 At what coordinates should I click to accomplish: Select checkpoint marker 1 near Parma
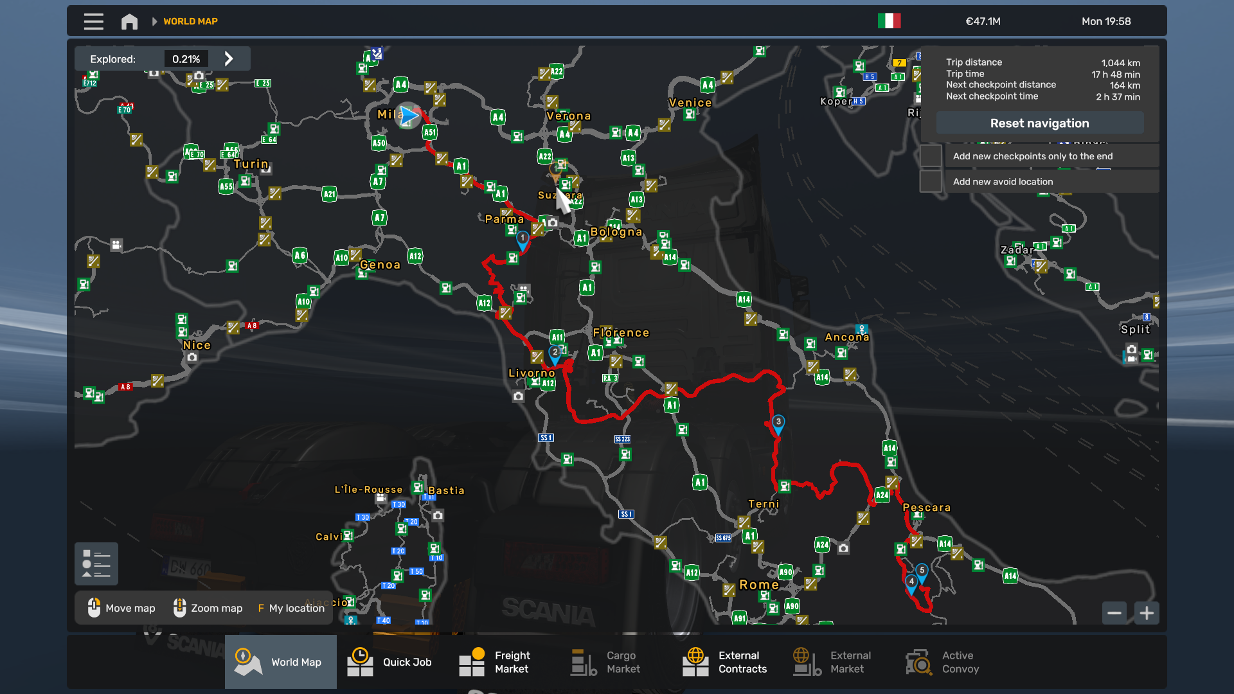click(x=523, y=239)
